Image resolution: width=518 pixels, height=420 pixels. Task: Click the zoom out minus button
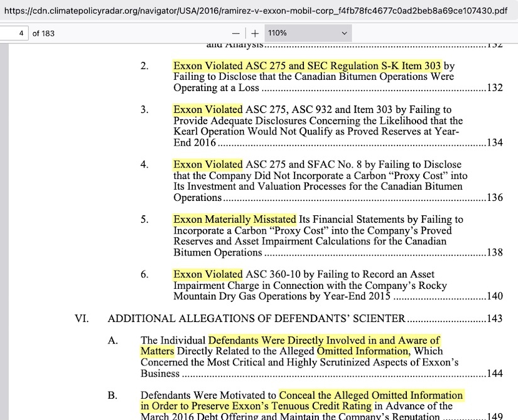pyautogui.click(x=235, y=33)
